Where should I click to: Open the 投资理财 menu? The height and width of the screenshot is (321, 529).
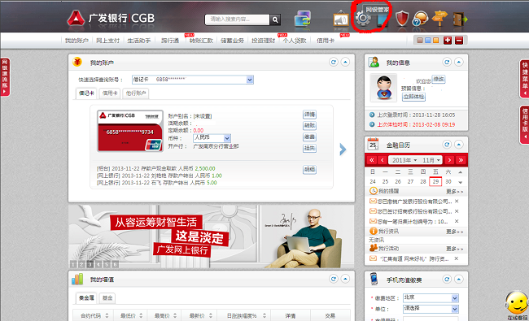[x=263, y=41]
